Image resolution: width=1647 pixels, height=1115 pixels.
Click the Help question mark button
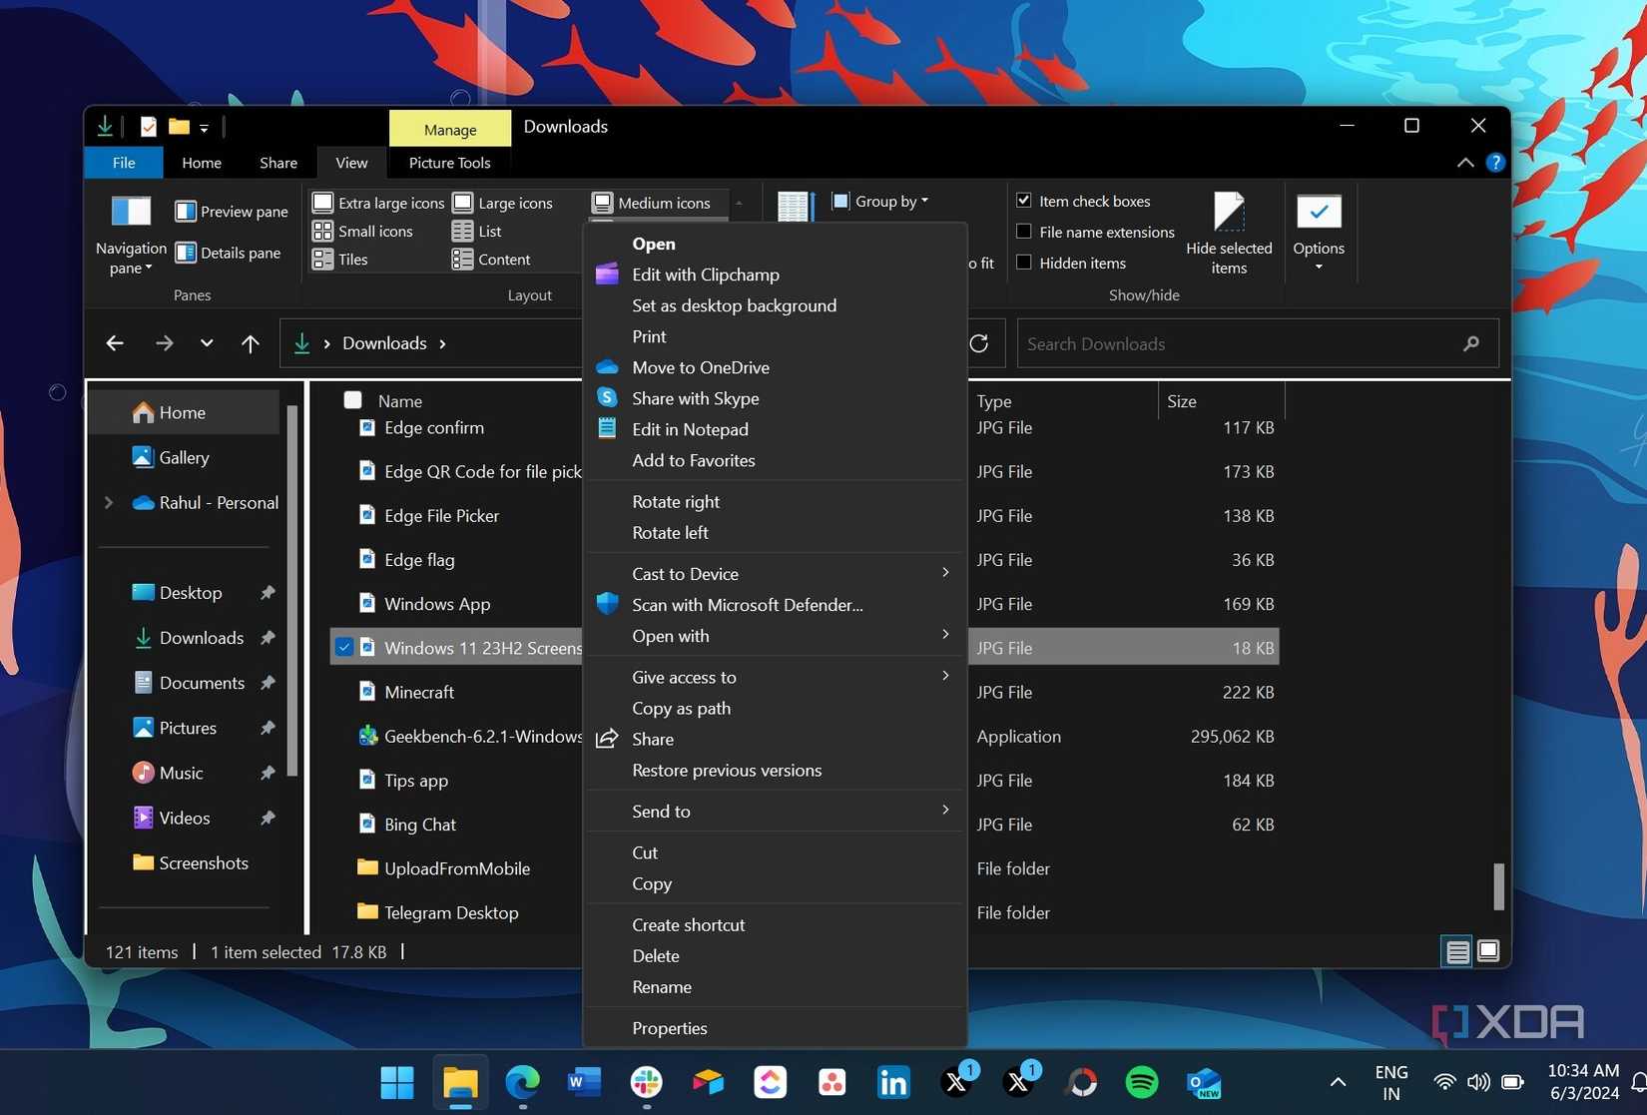(1495, 162)
